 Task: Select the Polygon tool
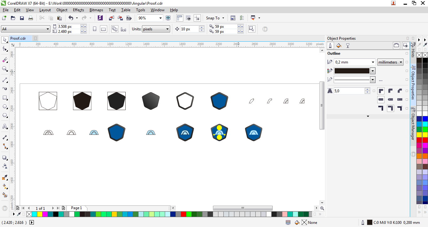pos(5,115)
